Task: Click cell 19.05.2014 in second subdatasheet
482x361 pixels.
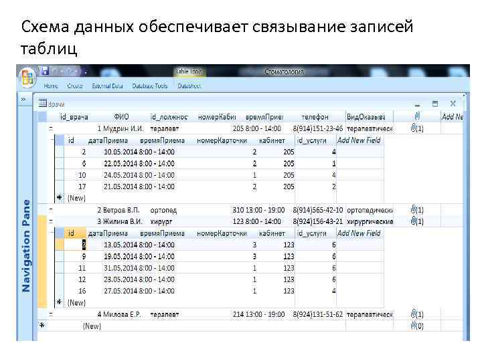Action: (120, 257)
